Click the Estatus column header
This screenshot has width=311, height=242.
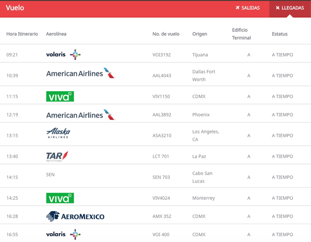(279, 34)
